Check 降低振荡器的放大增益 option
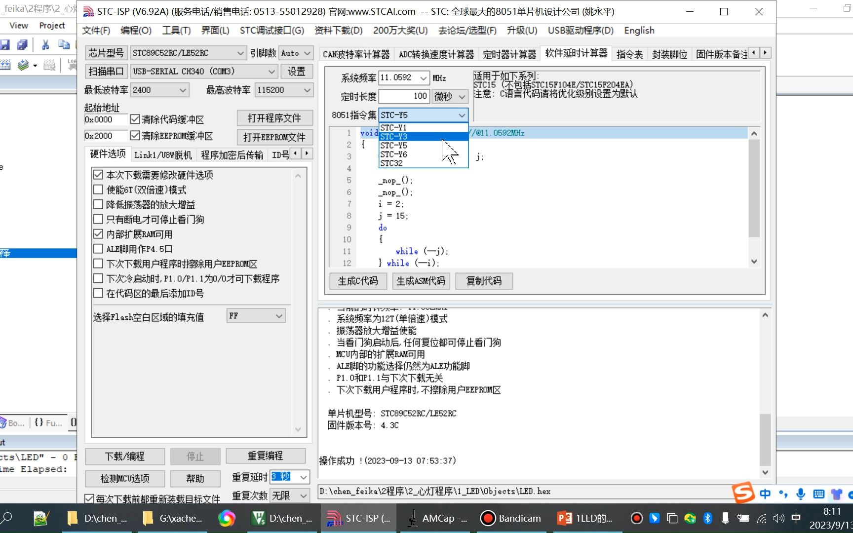This screenshot has width=853, height=533. coord(98,204)
